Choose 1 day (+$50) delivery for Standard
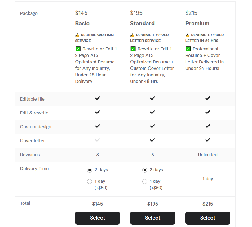The height and width of the screenshot is (227, 252). click(145, 182)
